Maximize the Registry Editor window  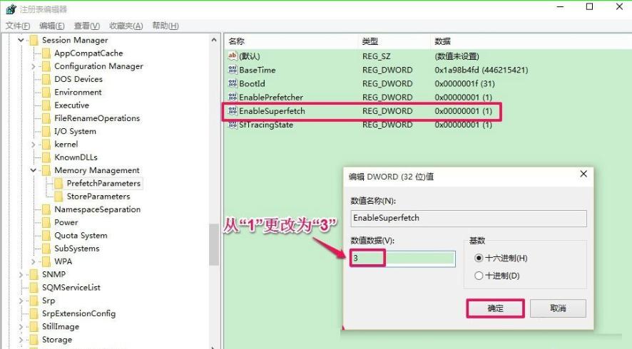(x=589, y=7)
